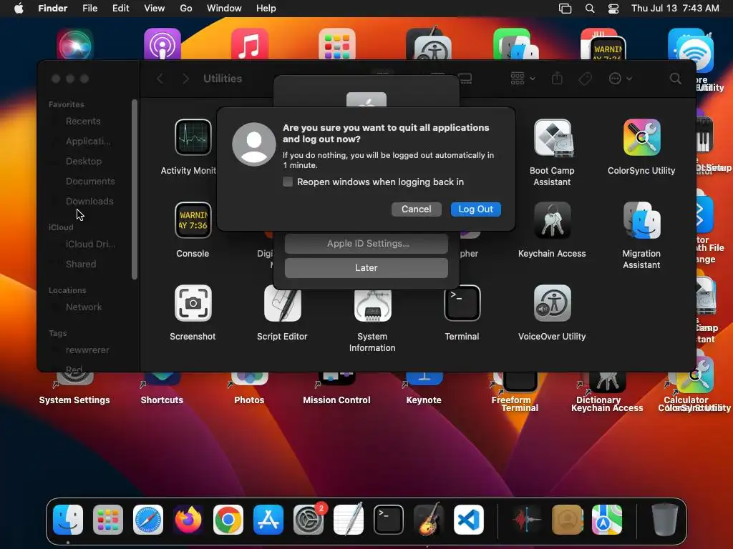
Task: Open Maps from the Dock
Action: (607, 520)
